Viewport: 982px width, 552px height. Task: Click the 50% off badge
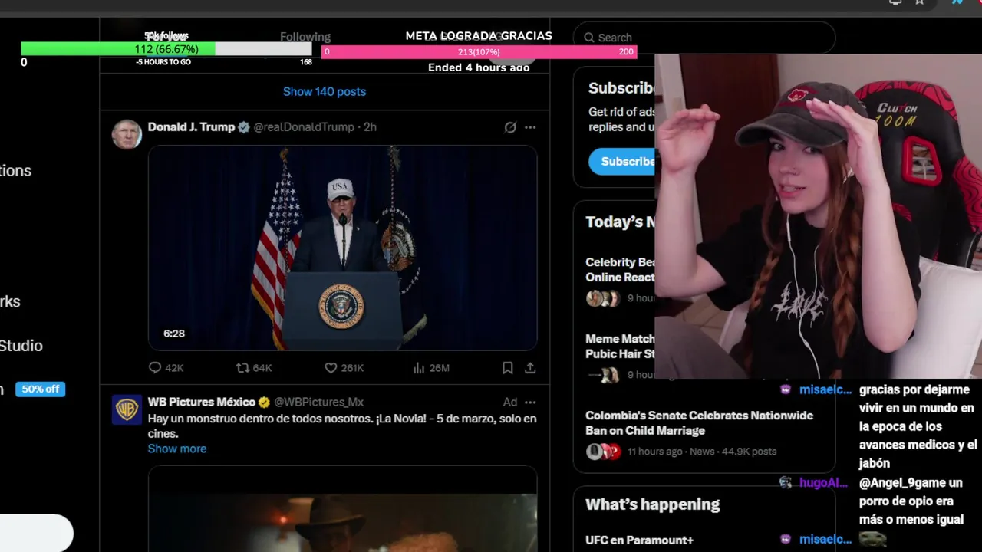click(40, 389)
